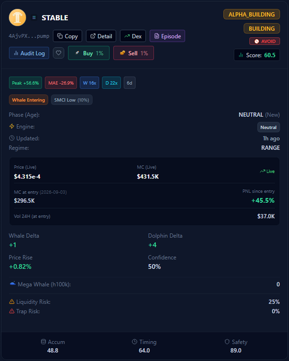Click the Peak +56.6% chip

tap(25, 83)
